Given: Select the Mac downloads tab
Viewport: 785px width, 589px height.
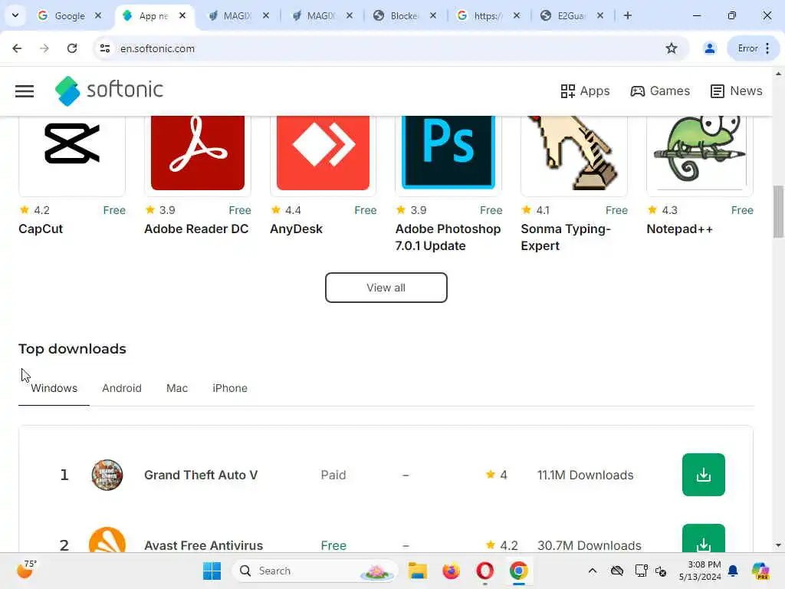Looking at the screenshot, I should (177, 388).
